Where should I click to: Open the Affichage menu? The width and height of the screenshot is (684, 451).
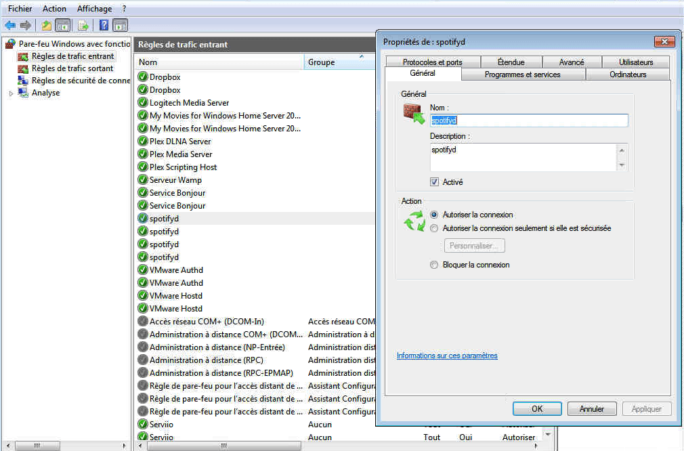(94, 9)
